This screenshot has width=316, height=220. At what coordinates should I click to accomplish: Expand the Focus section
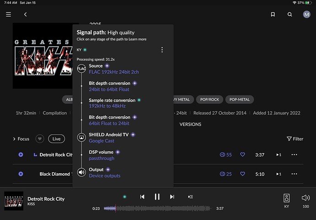tap(21, 139)
